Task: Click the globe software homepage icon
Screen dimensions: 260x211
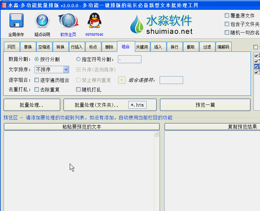Action: tap(68, 21)
